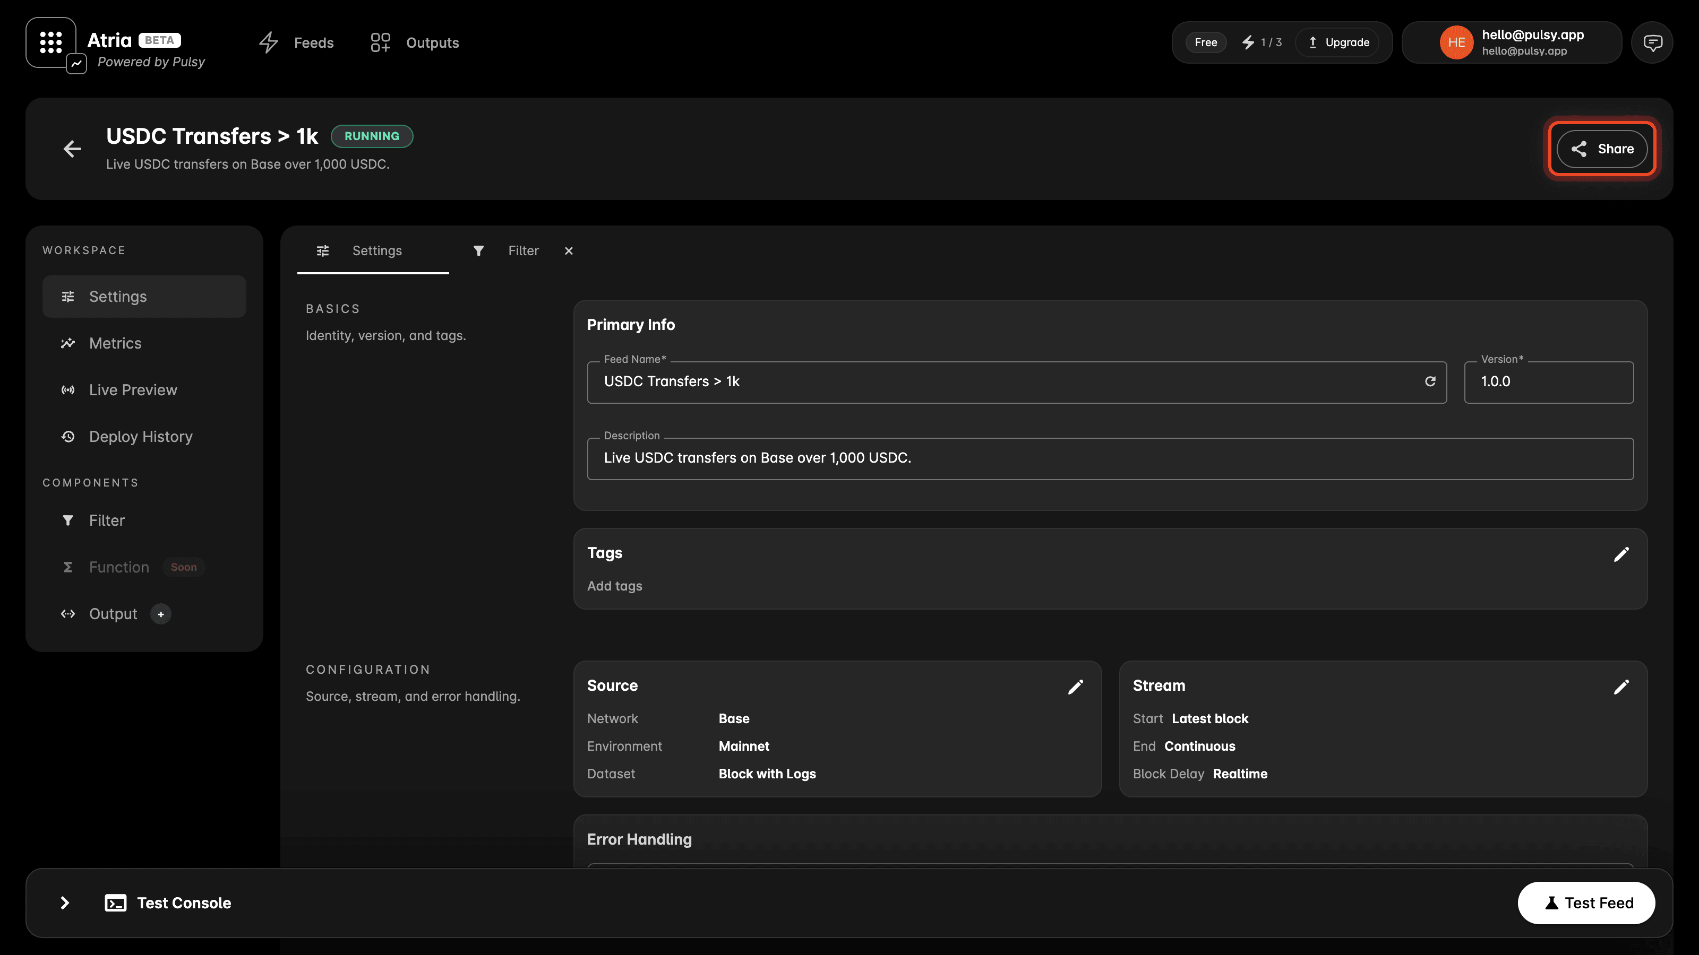
Task: Click the Version input field
Action: pyautogui.click(x=1549, y=382)
